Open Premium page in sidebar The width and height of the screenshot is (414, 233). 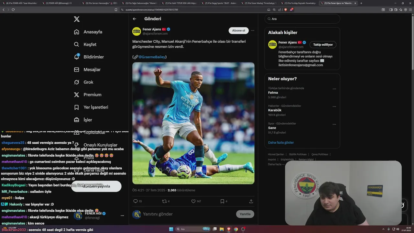pos(88,95)
